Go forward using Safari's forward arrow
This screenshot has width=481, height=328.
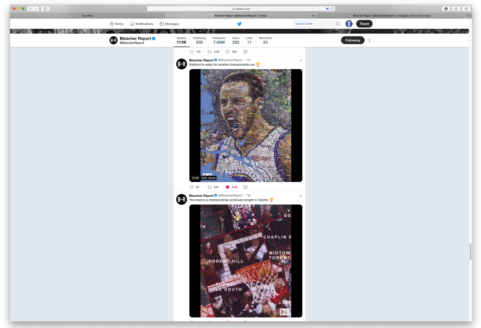pyautogui.click(x=36, y=9)
